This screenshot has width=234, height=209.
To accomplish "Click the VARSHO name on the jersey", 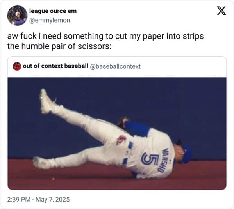I will [165, 160].
